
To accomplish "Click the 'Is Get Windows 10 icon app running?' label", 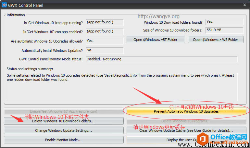I will click(x=53, y=23).
